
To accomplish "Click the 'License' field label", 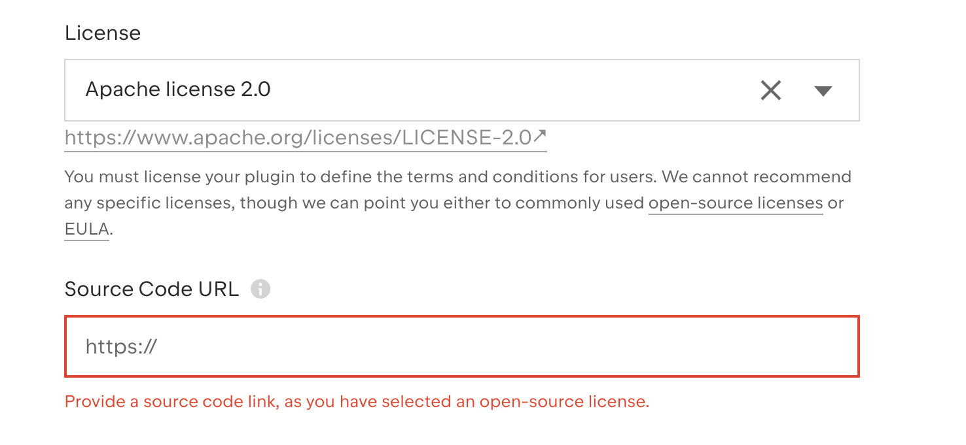I will coord(103,33).
